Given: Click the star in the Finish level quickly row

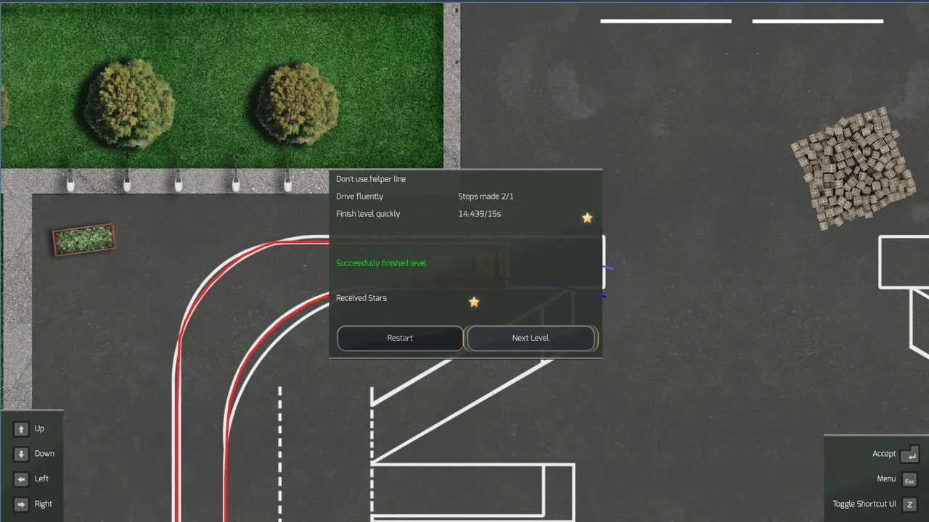Looking at the screenshot, I should [587, 217].
